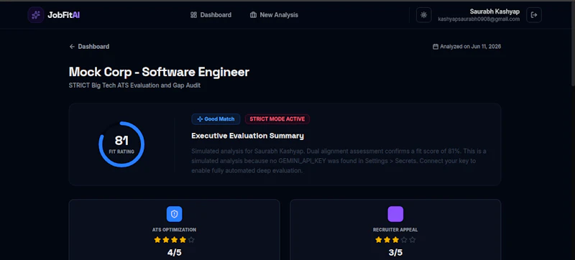Click the STRICT MODE ACTIVE badge
The image size is (575, 260).
[x=277, y=119]
